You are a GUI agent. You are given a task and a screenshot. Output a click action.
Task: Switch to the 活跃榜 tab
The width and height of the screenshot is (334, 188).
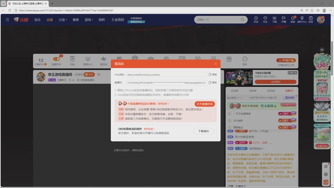pos(253,91)
